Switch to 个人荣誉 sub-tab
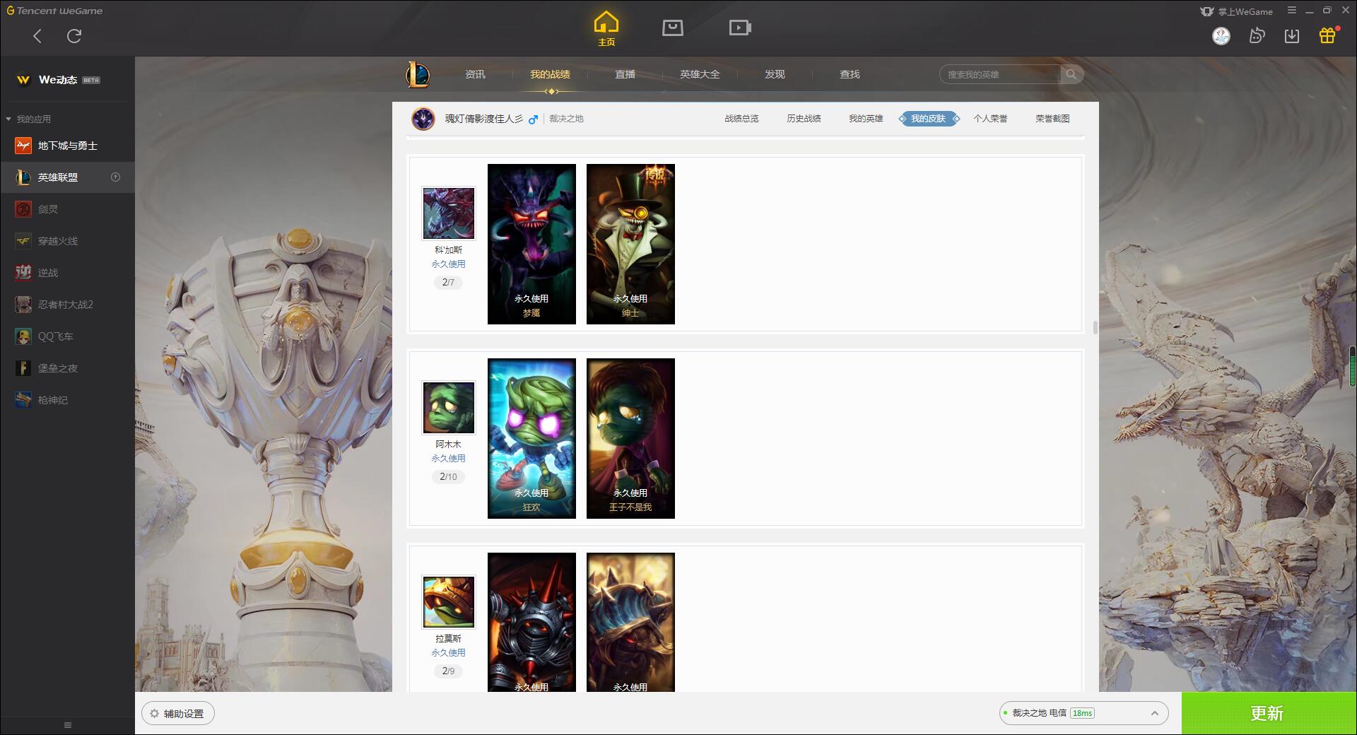The width and height of the screenshot is (1357, 735). (x=990, y=119)
